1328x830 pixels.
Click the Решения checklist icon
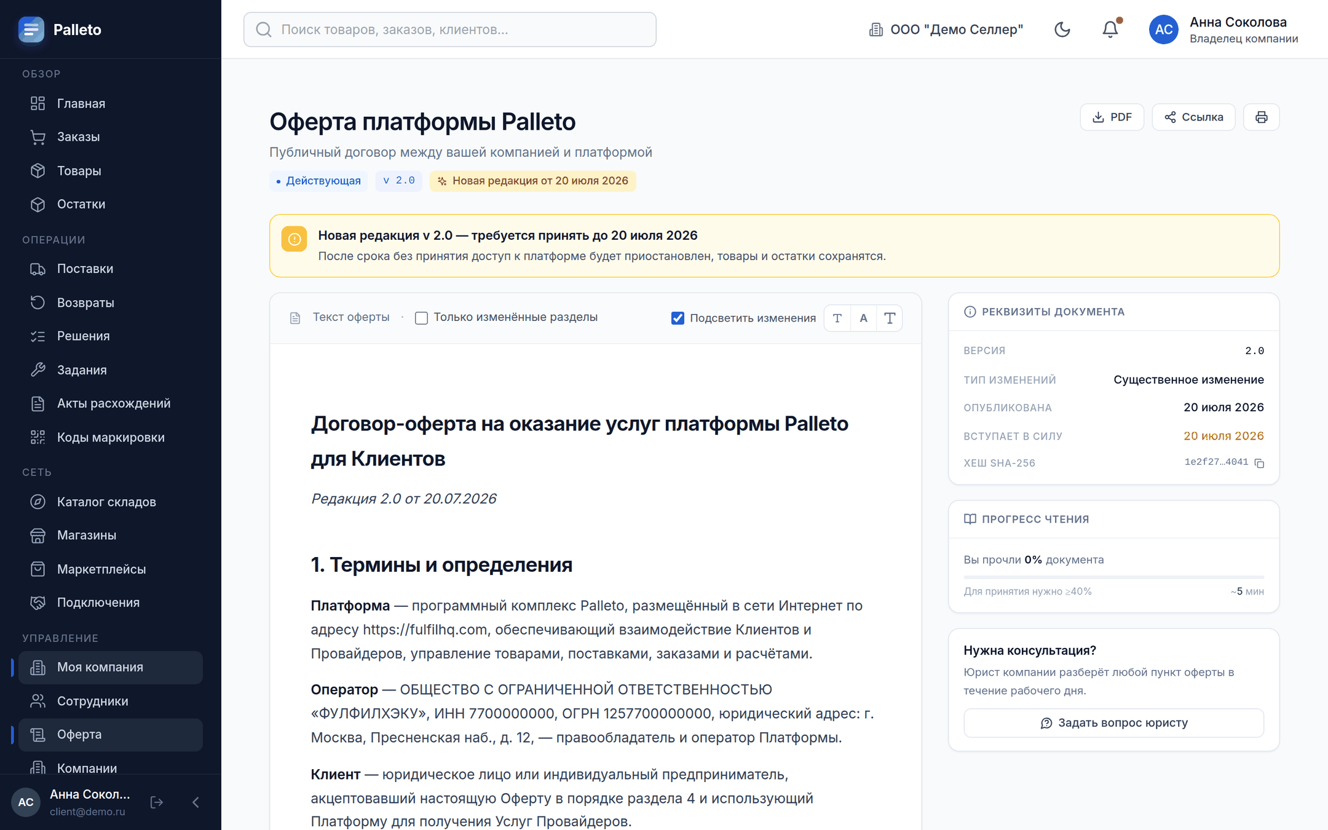click(x=38, y=336)
